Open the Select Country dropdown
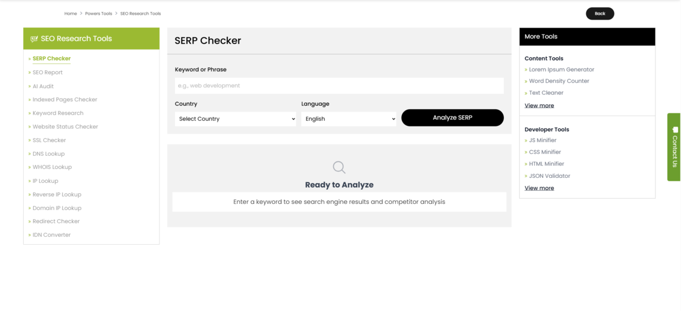The width and height of the screenshot is (681, 311). tap(236, 119)
